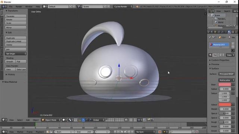Open the 3D viewport Add menu
The width and height of the screenshot is (239, 134).
tap(28, 120)
